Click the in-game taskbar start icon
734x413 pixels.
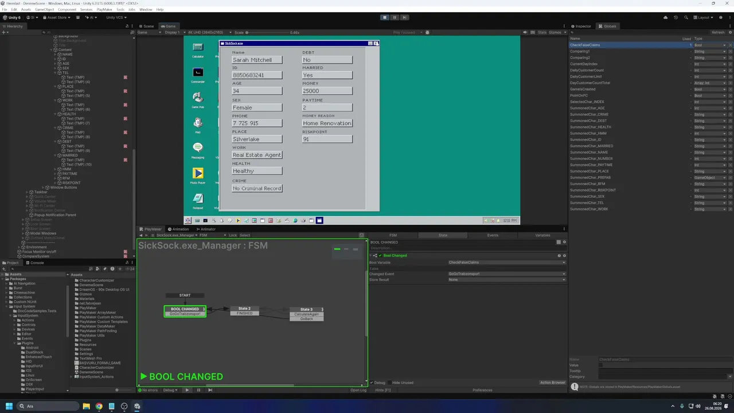(x=188, y=220)
